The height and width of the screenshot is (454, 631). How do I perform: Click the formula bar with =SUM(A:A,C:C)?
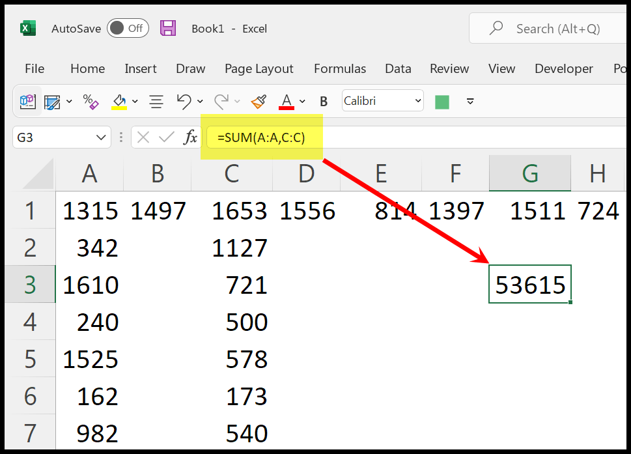[x=417, y=137]
